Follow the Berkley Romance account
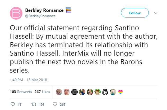This screenshot has height=110, width=167. [135, 13]
